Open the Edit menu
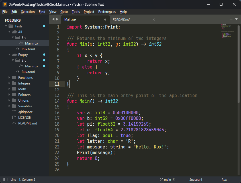 point(14,12)
